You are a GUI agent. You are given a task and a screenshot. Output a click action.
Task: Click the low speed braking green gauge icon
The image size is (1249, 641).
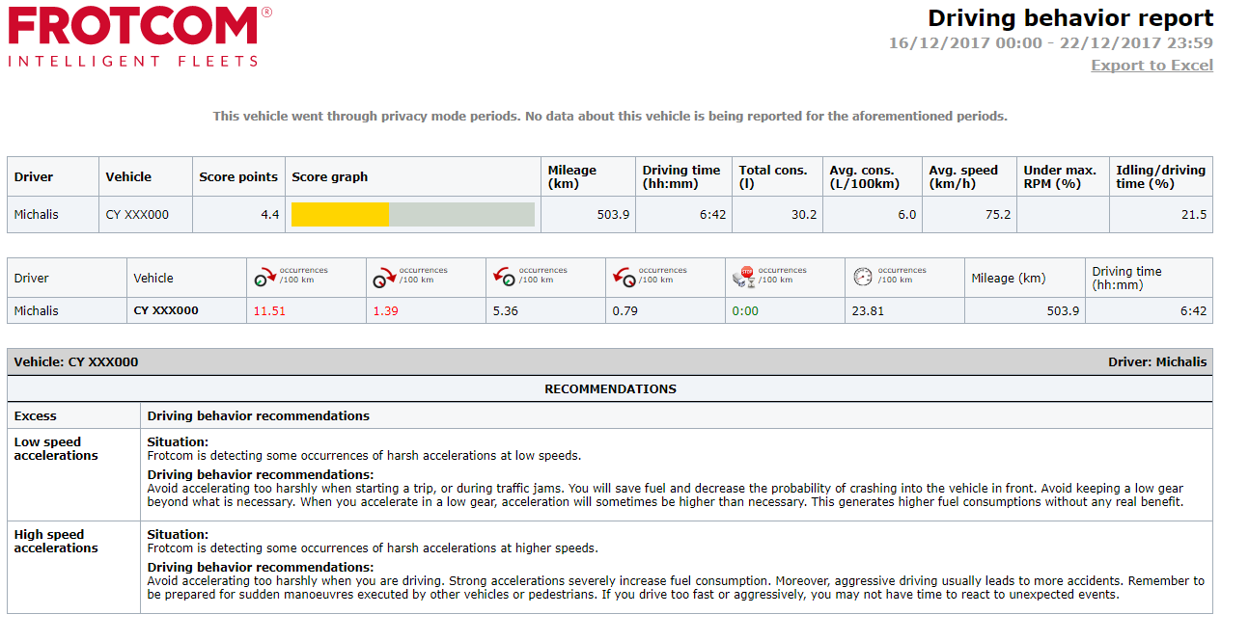click(504, 279)
